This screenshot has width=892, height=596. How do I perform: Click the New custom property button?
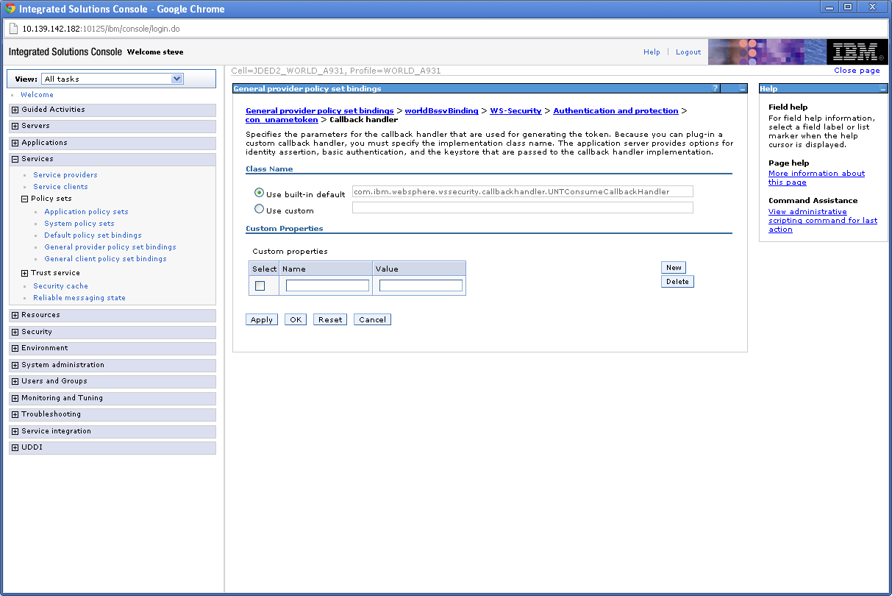(x=674, y=268)
